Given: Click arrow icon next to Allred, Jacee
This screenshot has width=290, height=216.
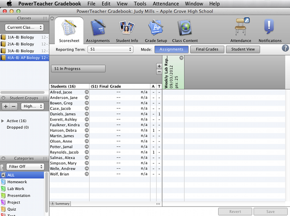Looking at the screenshot, I should (87, 92).
